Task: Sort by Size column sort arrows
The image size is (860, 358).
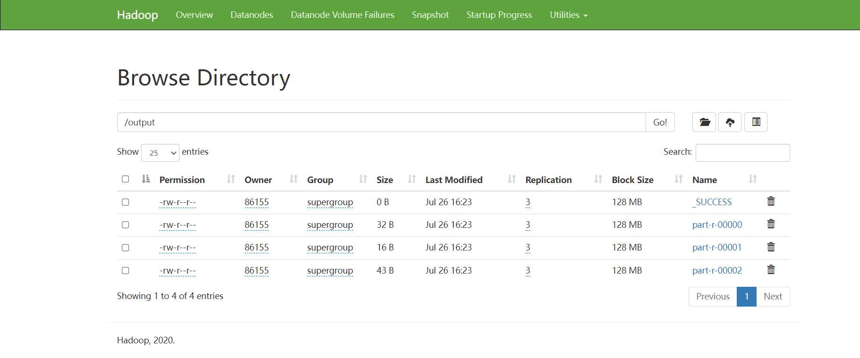Action: 412,179
